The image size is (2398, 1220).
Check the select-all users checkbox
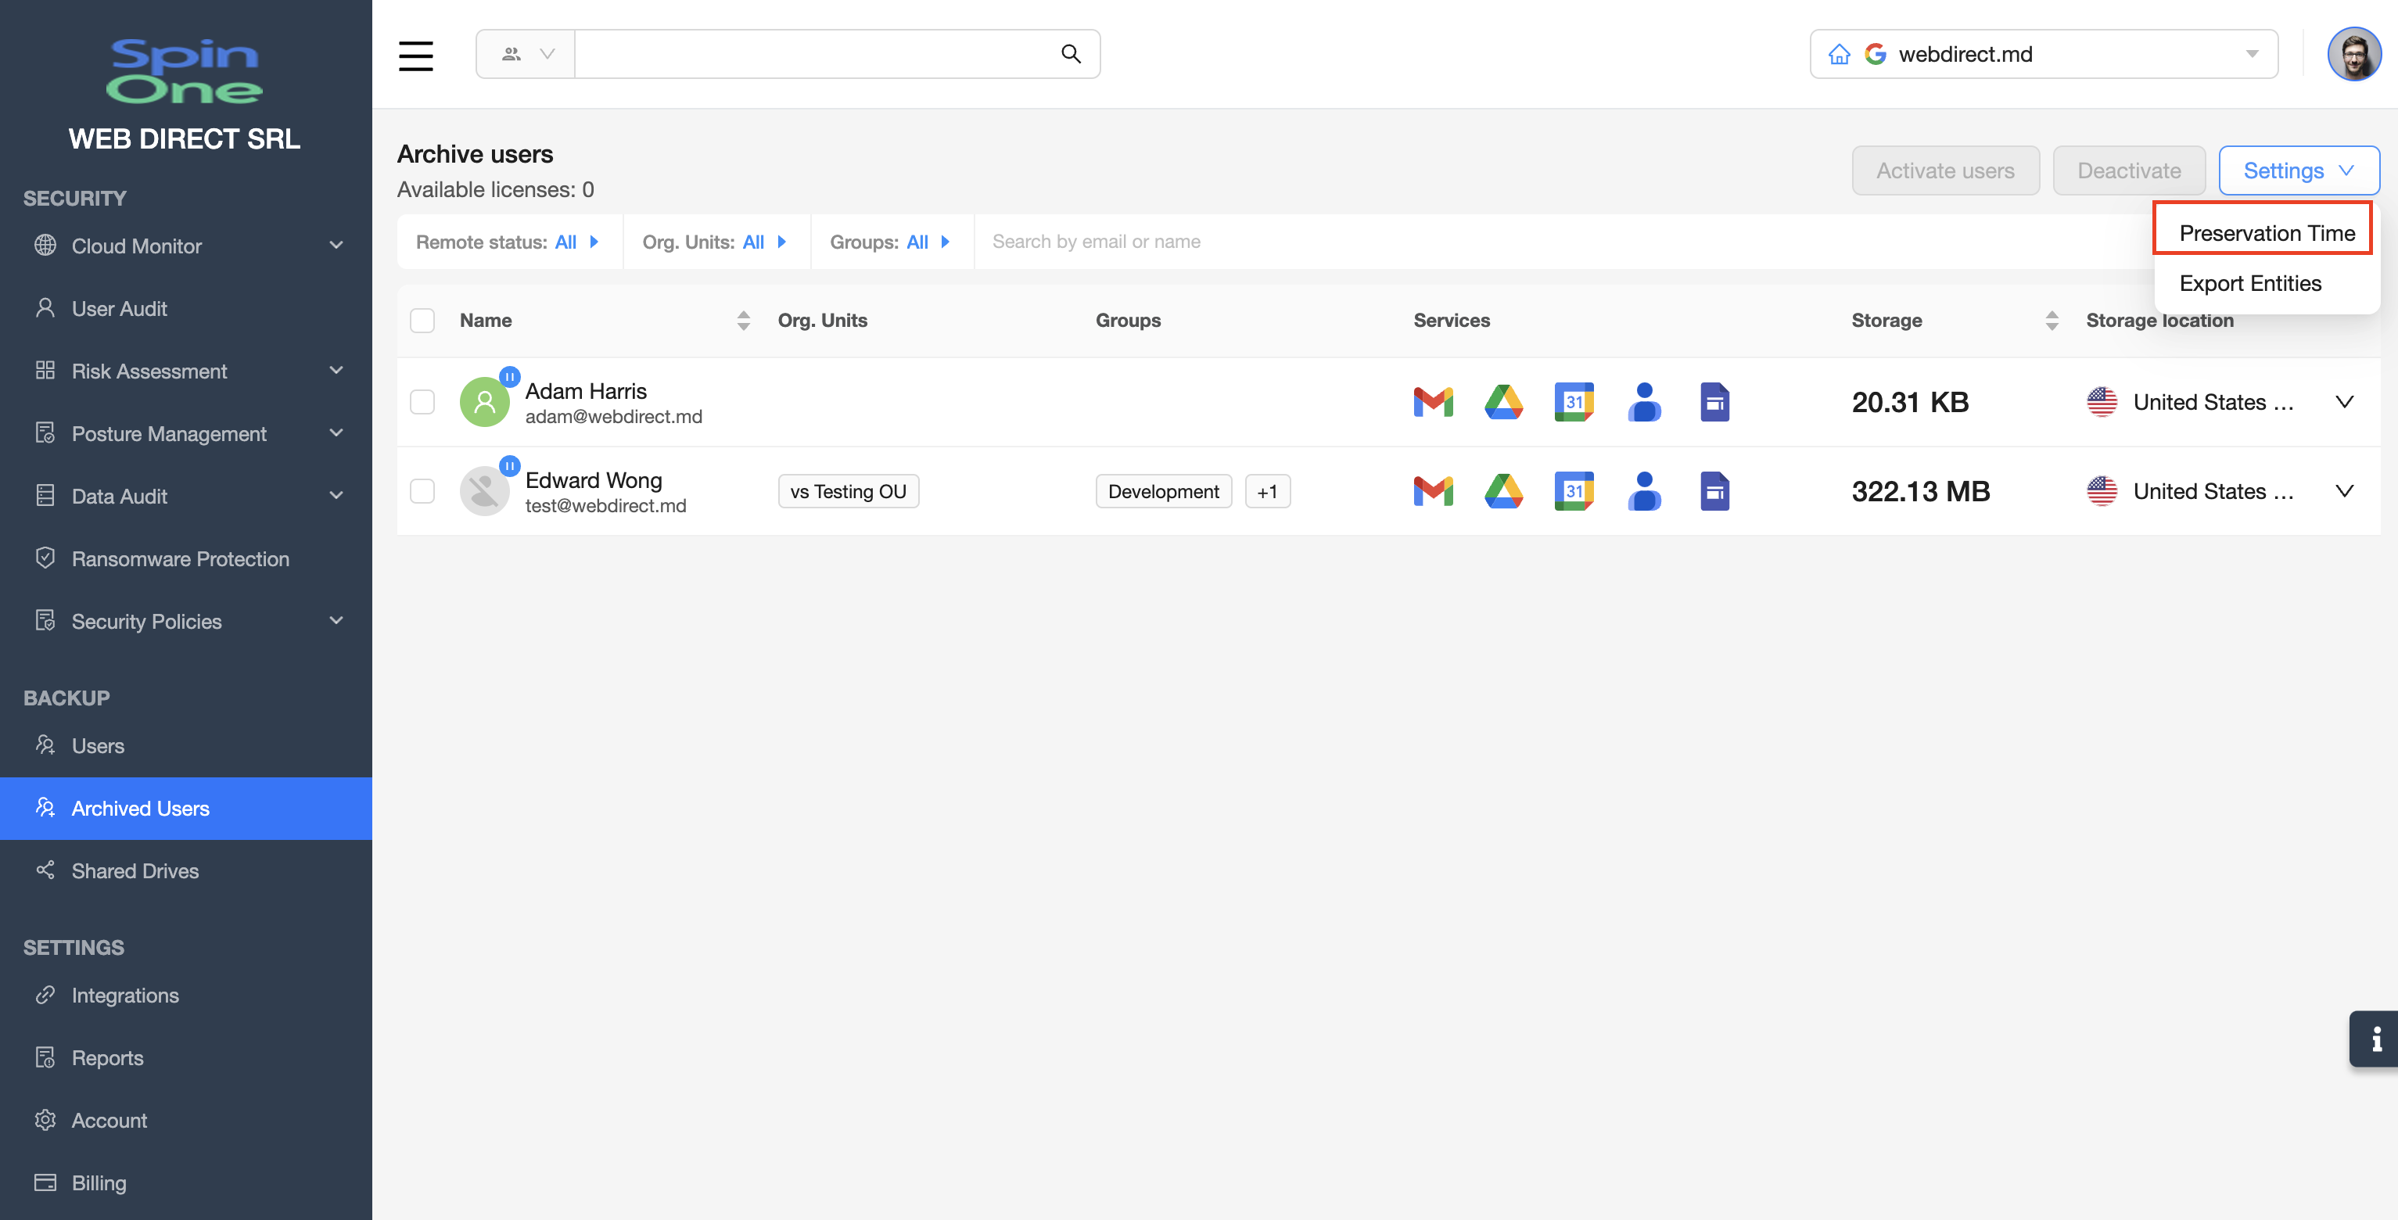pyautogui.click(x=422, y=321)
